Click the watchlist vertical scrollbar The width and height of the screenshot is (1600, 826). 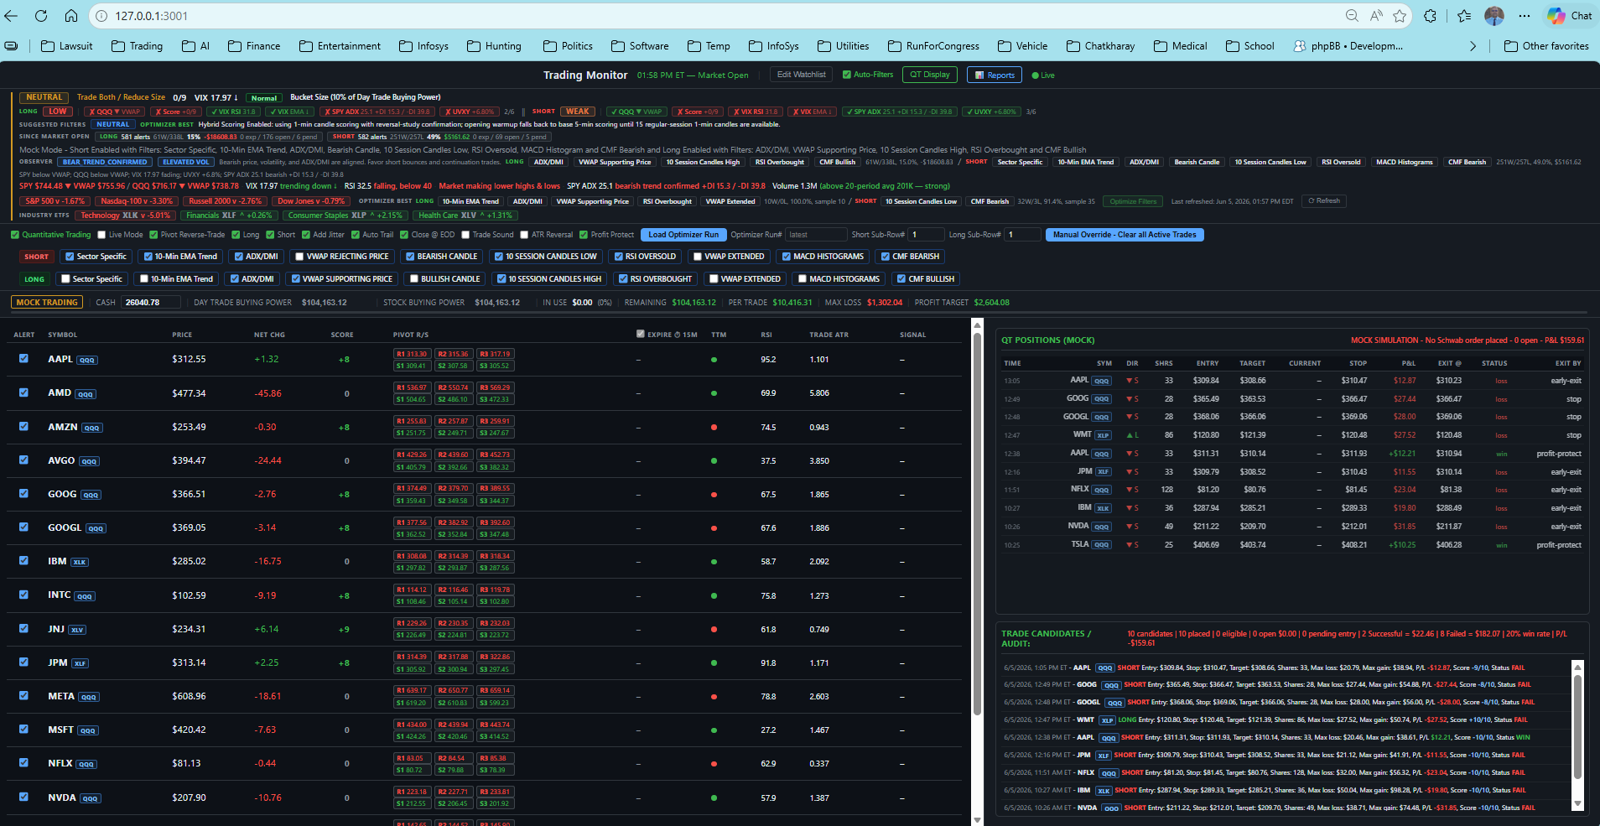tap(977, 524)
